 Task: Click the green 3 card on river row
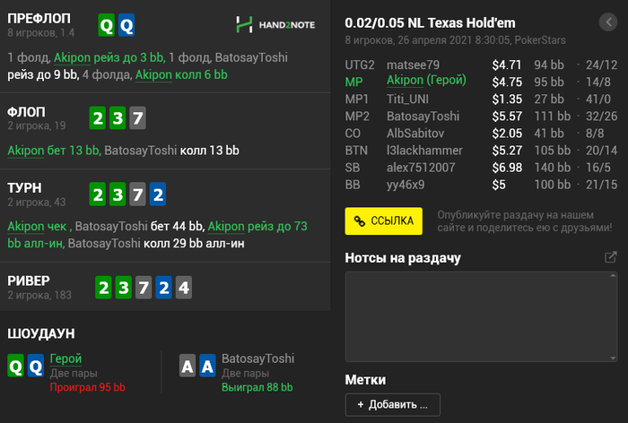(124, 288)
